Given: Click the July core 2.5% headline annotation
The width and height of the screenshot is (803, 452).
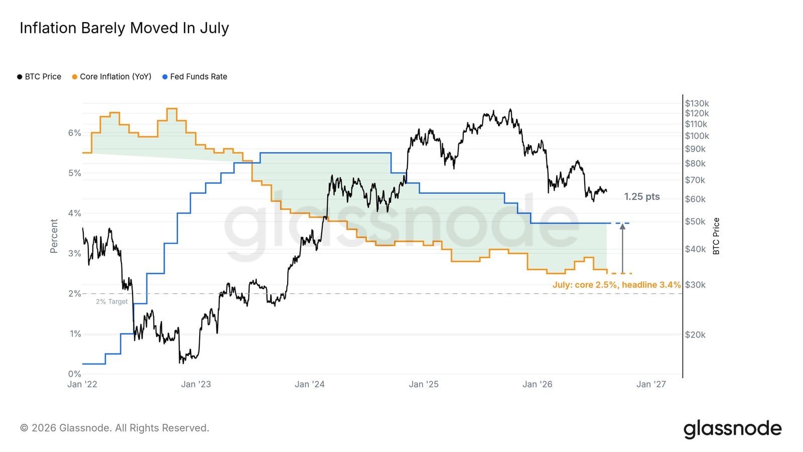Looking at the screenshot, I should click(617, 285).
